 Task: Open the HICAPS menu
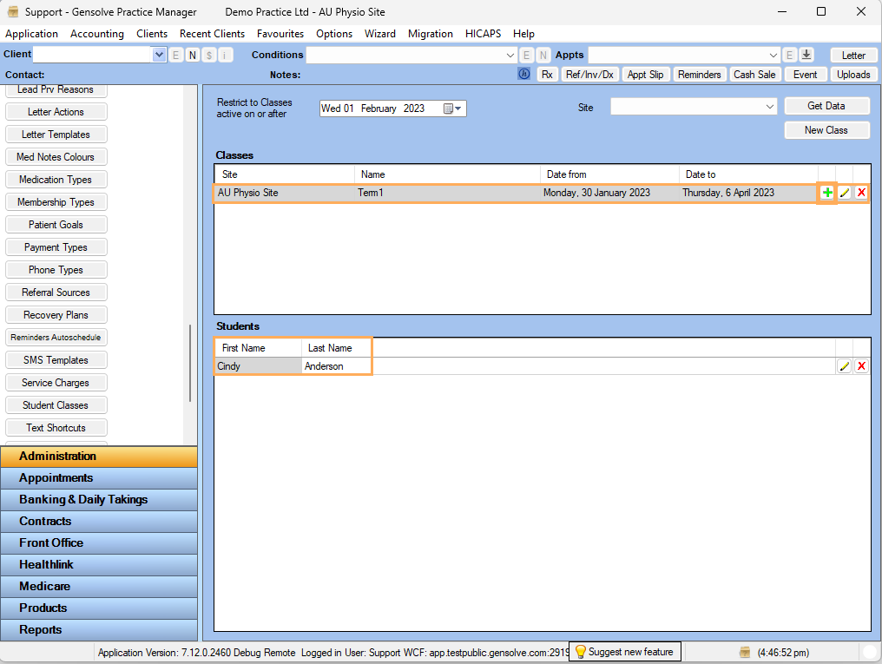pyautogui.click(x=483, y=34)
